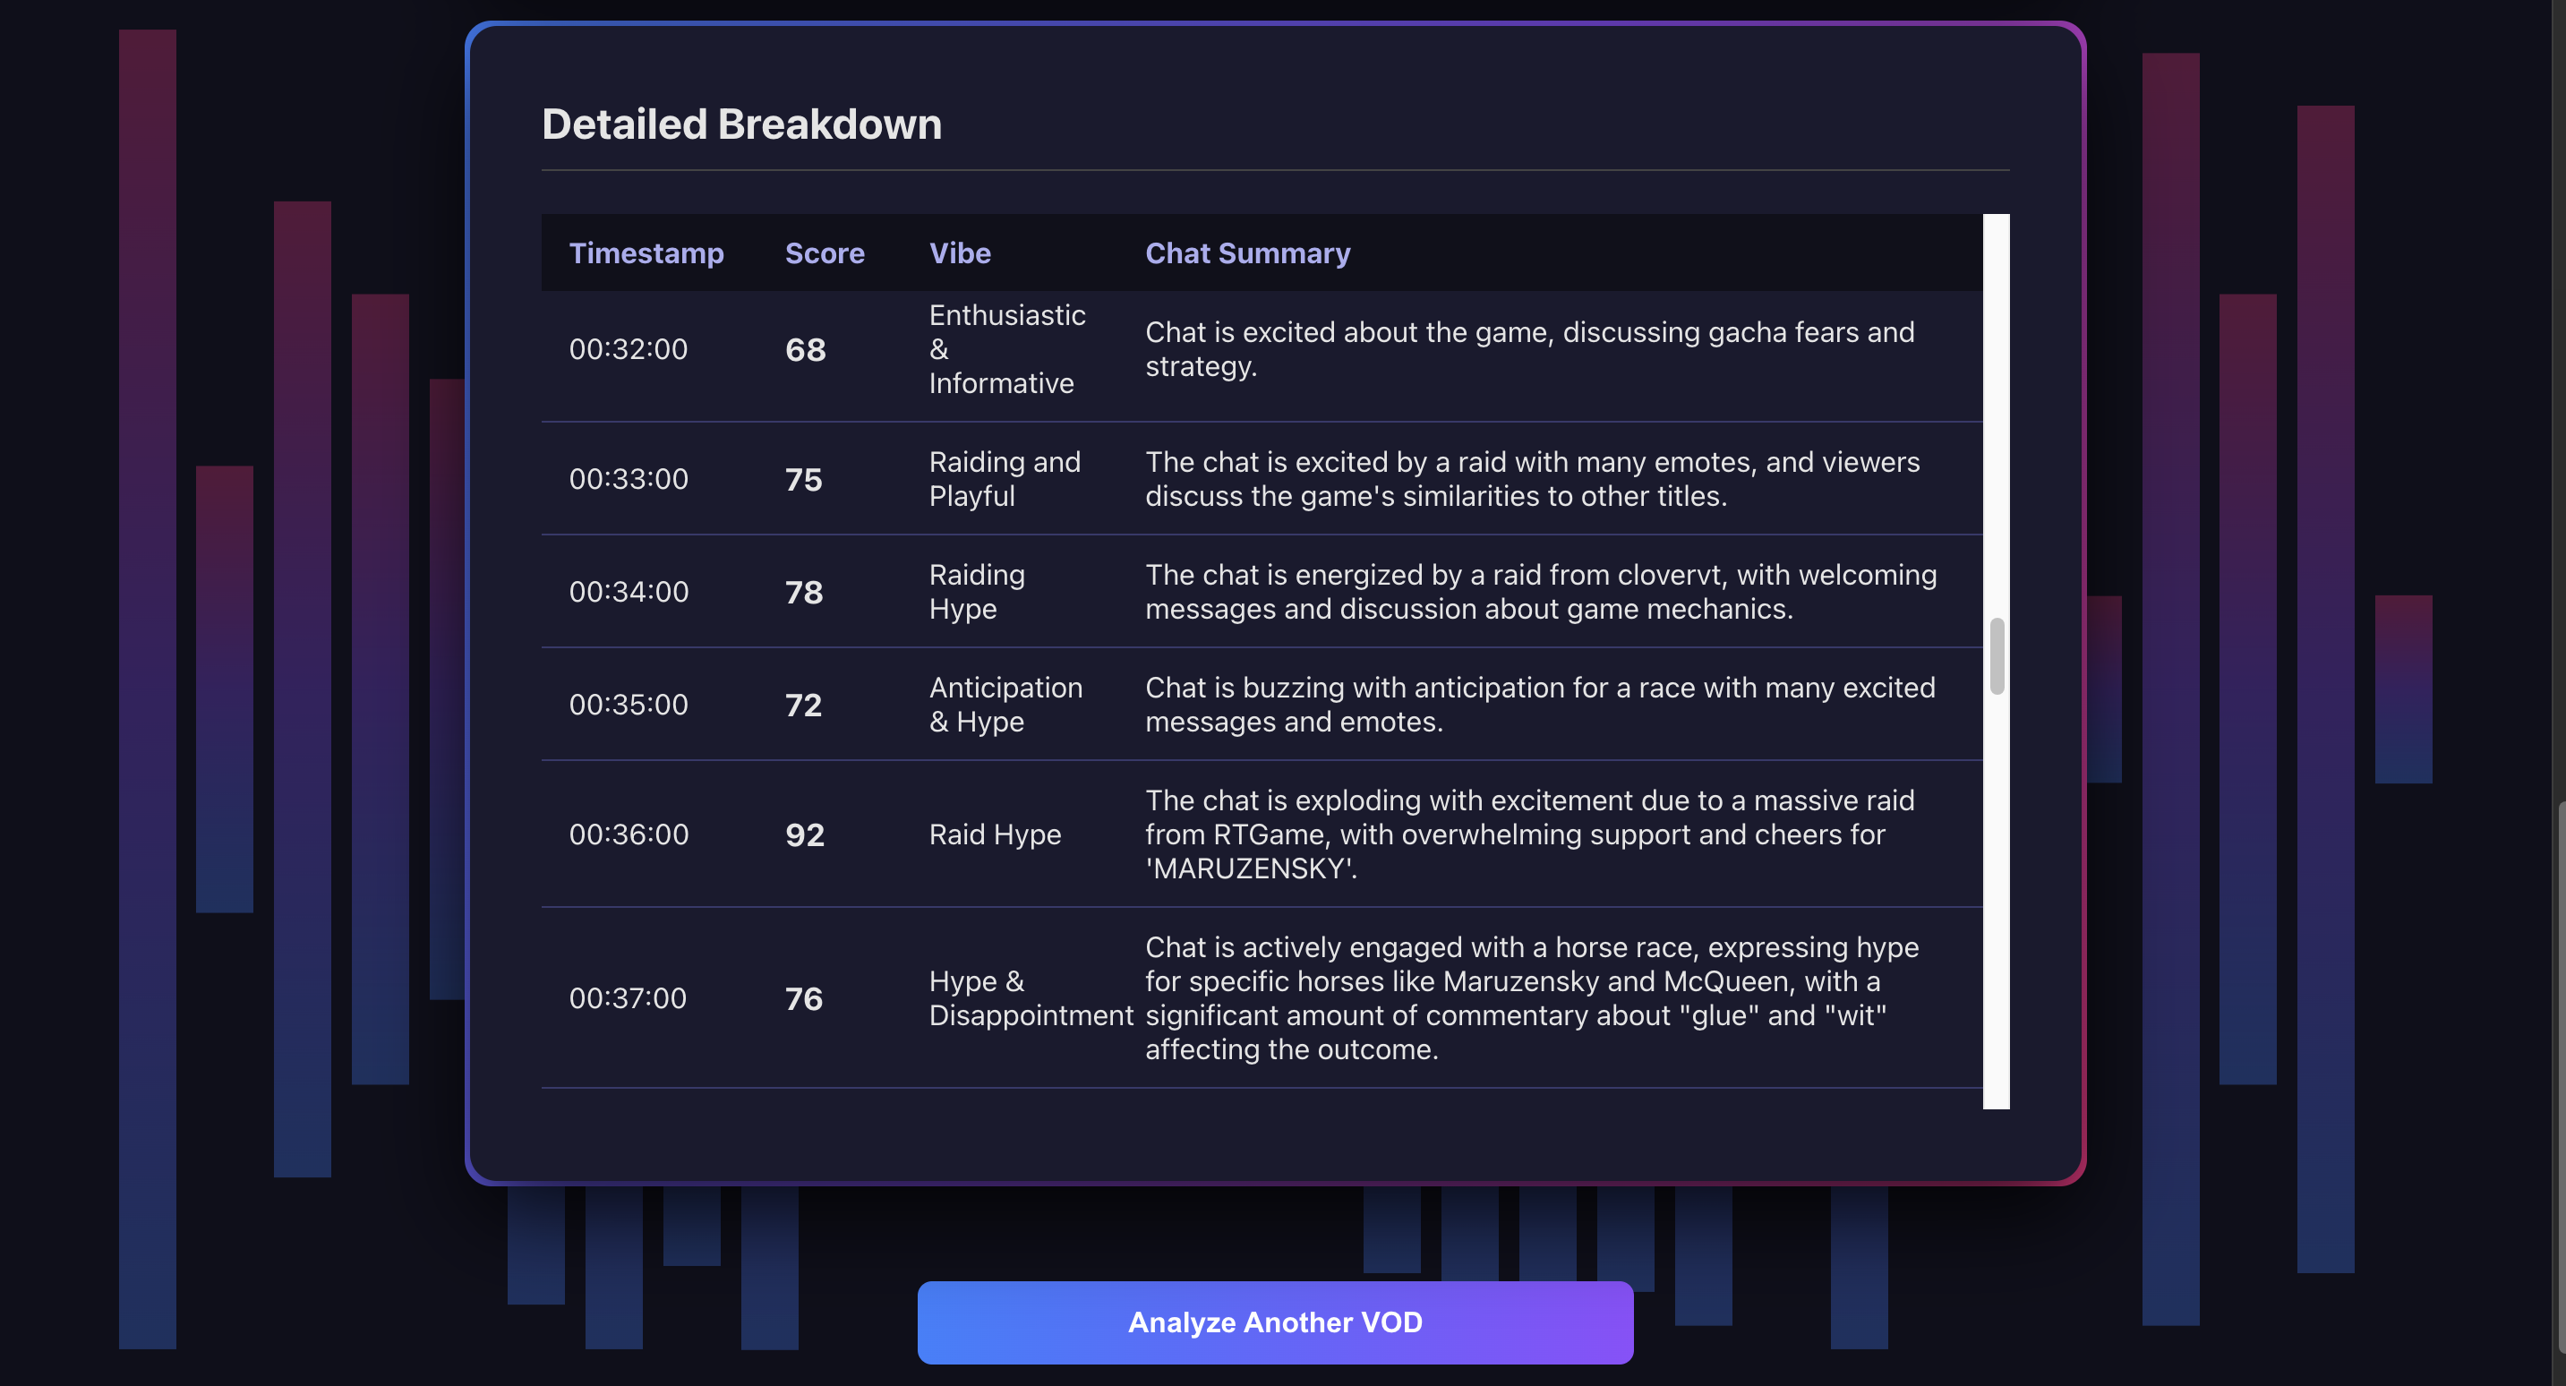This screenshot has height=1386, width=2566.
Task: Click the clovervt raid chat summary
Action: pyautogui.click(x=1540, y=591)
